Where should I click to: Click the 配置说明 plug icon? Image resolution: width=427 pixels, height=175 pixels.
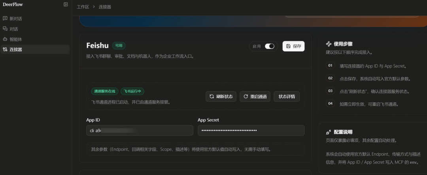coord(329,132)
